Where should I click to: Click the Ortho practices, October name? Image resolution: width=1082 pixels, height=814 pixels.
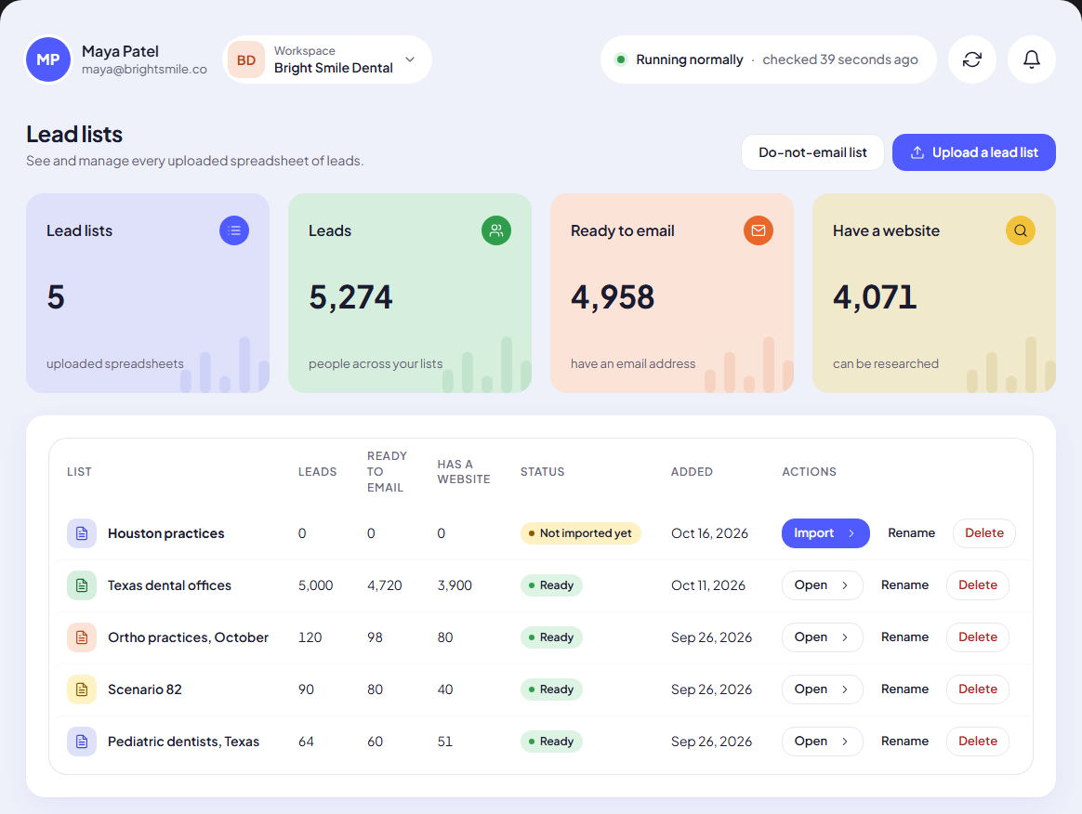click(x=188, y=637)
